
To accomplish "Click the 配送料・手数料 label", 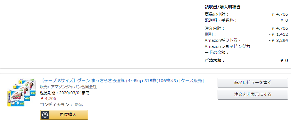I will (221, 20).
